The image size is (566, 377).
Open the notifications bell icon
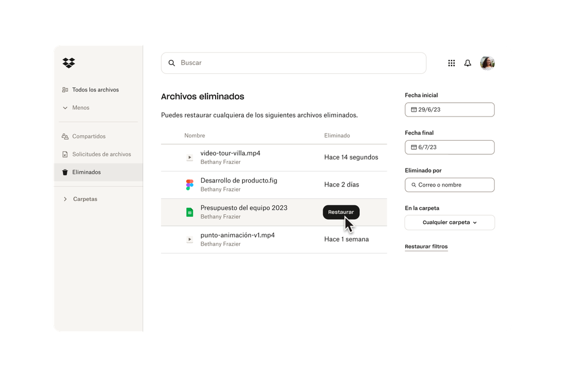coord(467,63)
